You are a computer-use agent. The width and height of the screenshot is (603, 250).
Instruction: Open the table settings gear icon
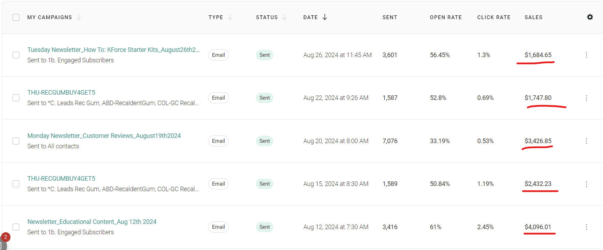(x=590, y=17)
